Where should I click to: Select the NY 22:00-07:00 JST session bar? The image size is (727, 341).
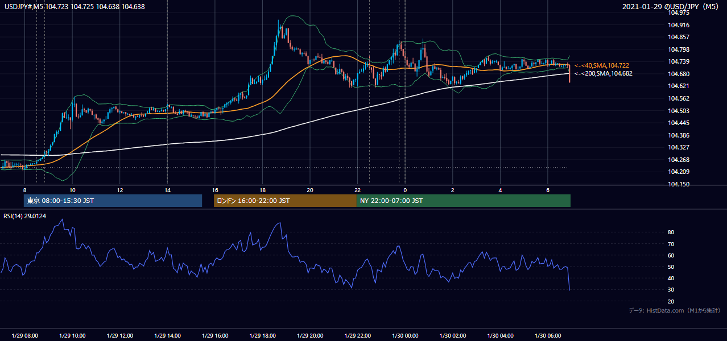pos(464,201)
